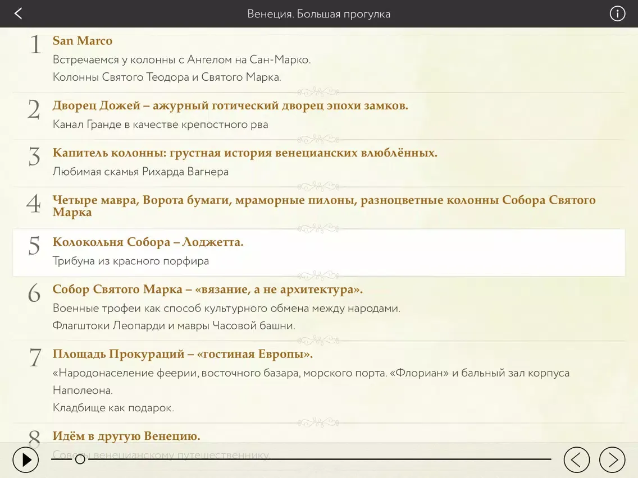638x478 pixels.
Task: Click the audio progress slider handle
Action: point(80,459)
